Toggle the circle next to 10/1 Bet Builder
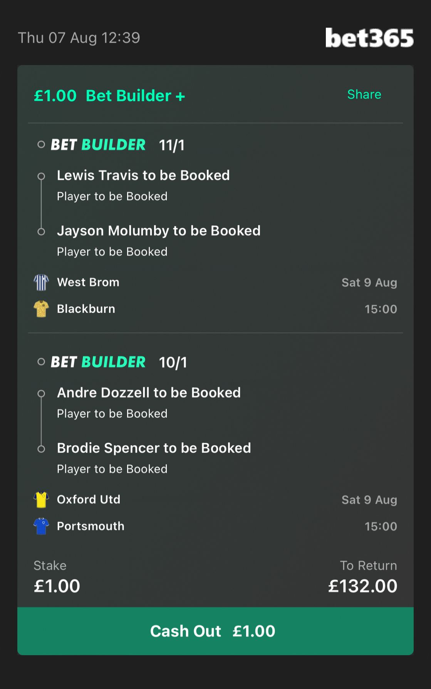The image size is (431, 689). [41, 362]
